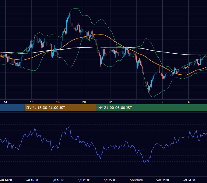Click the ロンドン 15:30-21:00 JST session bar

[61, 108]
